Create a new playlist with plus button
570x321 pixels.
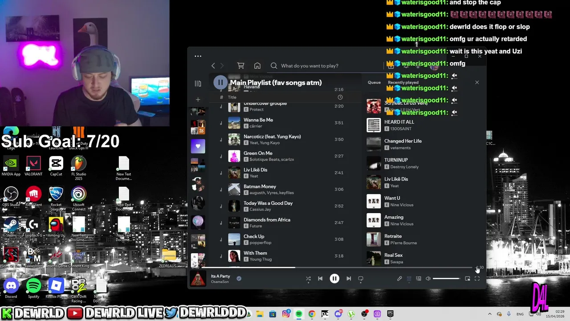[x=198, y=99]
